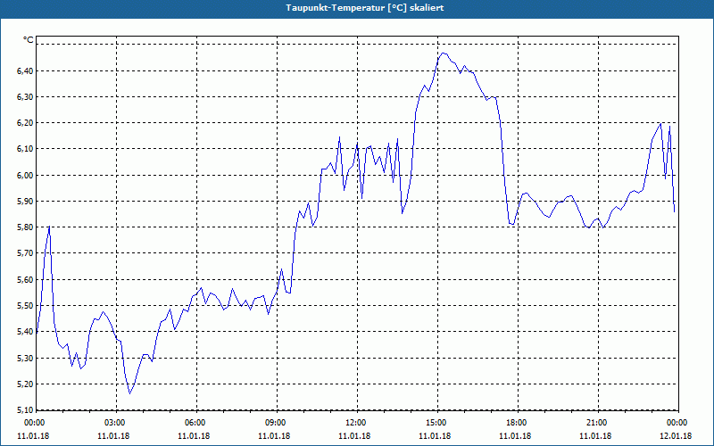Click the 21:00 time label
Screen dimensions: 714x446
pos(598,423)
